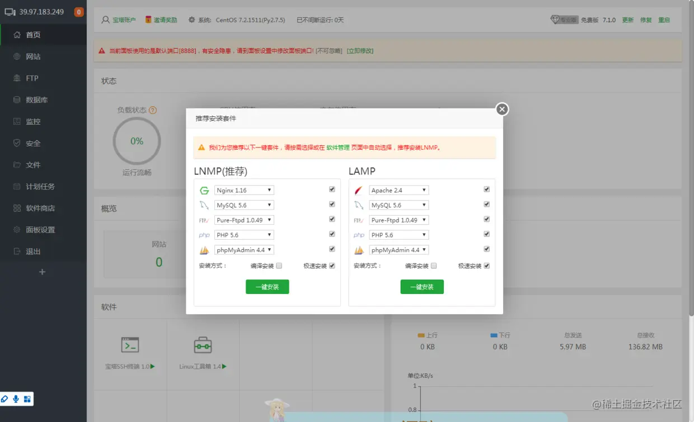This screenshot has height=422, width=694.
Task: Click 一键安装 button under LNMP
Action: 267,287
